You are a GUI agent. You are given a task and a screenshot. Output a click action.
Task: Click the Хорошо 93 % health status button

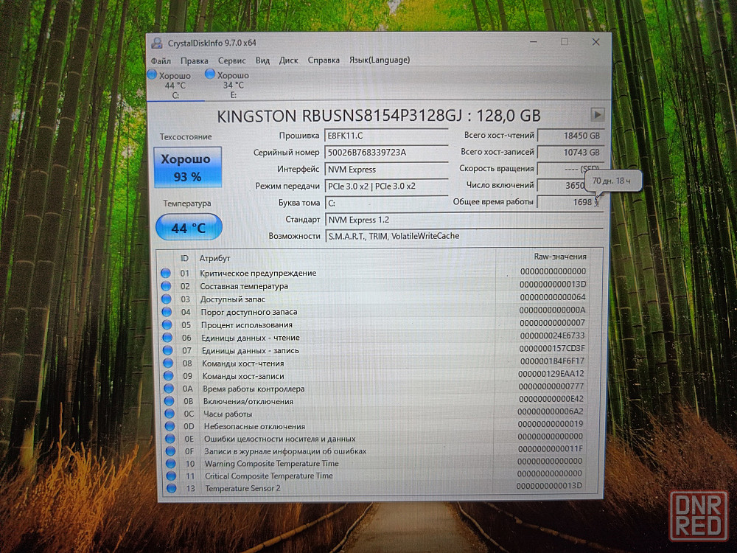pos(187,167)
